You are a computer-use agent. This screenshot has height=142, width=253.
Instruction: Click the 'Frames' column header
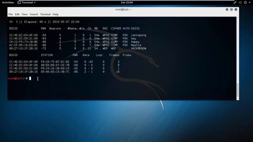click(x=114, y=55)
